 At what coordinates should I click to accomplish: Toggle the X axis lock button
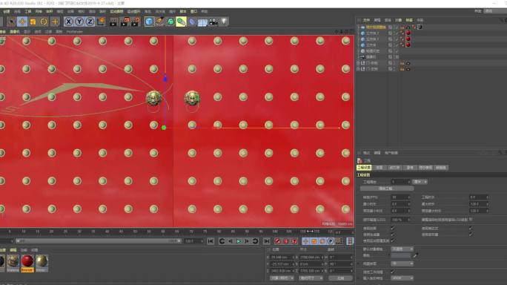click(x=68, y=22)
